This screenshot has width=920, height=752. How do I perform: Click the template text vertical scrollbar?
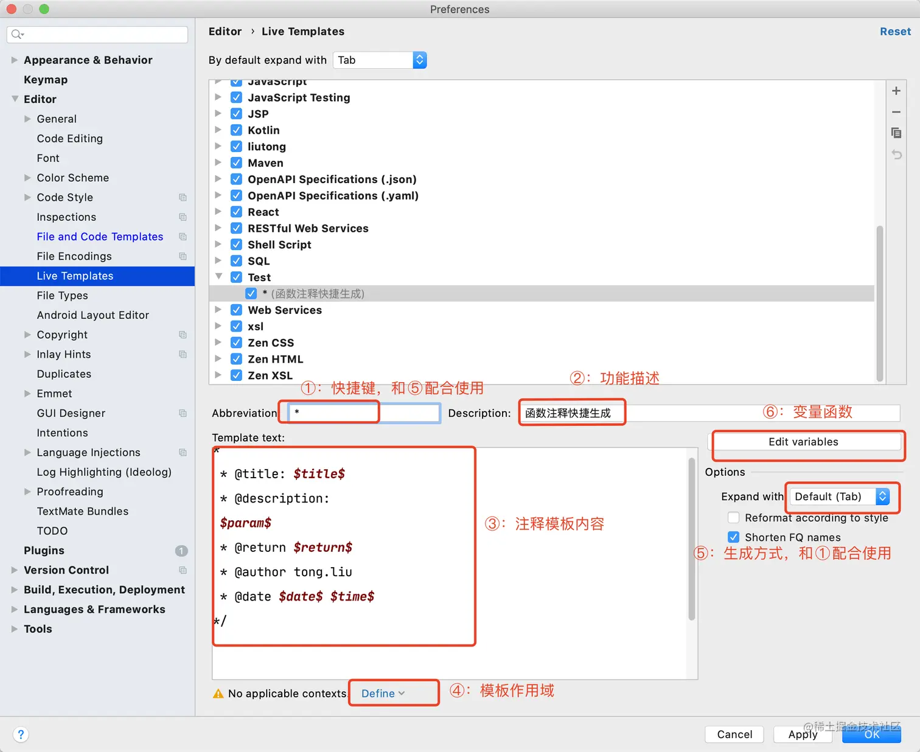(691, 538)
